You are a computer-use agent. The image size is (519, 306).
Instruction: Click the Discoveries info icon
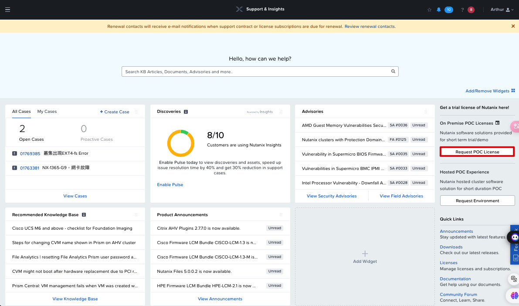point(186,112)
